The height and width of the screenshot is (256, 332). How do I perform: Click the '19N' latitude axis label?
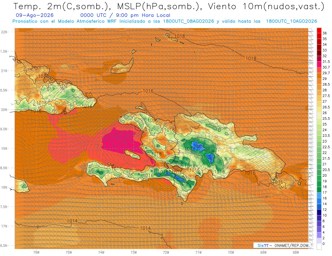pyautogui.click(x=5, y=149)
